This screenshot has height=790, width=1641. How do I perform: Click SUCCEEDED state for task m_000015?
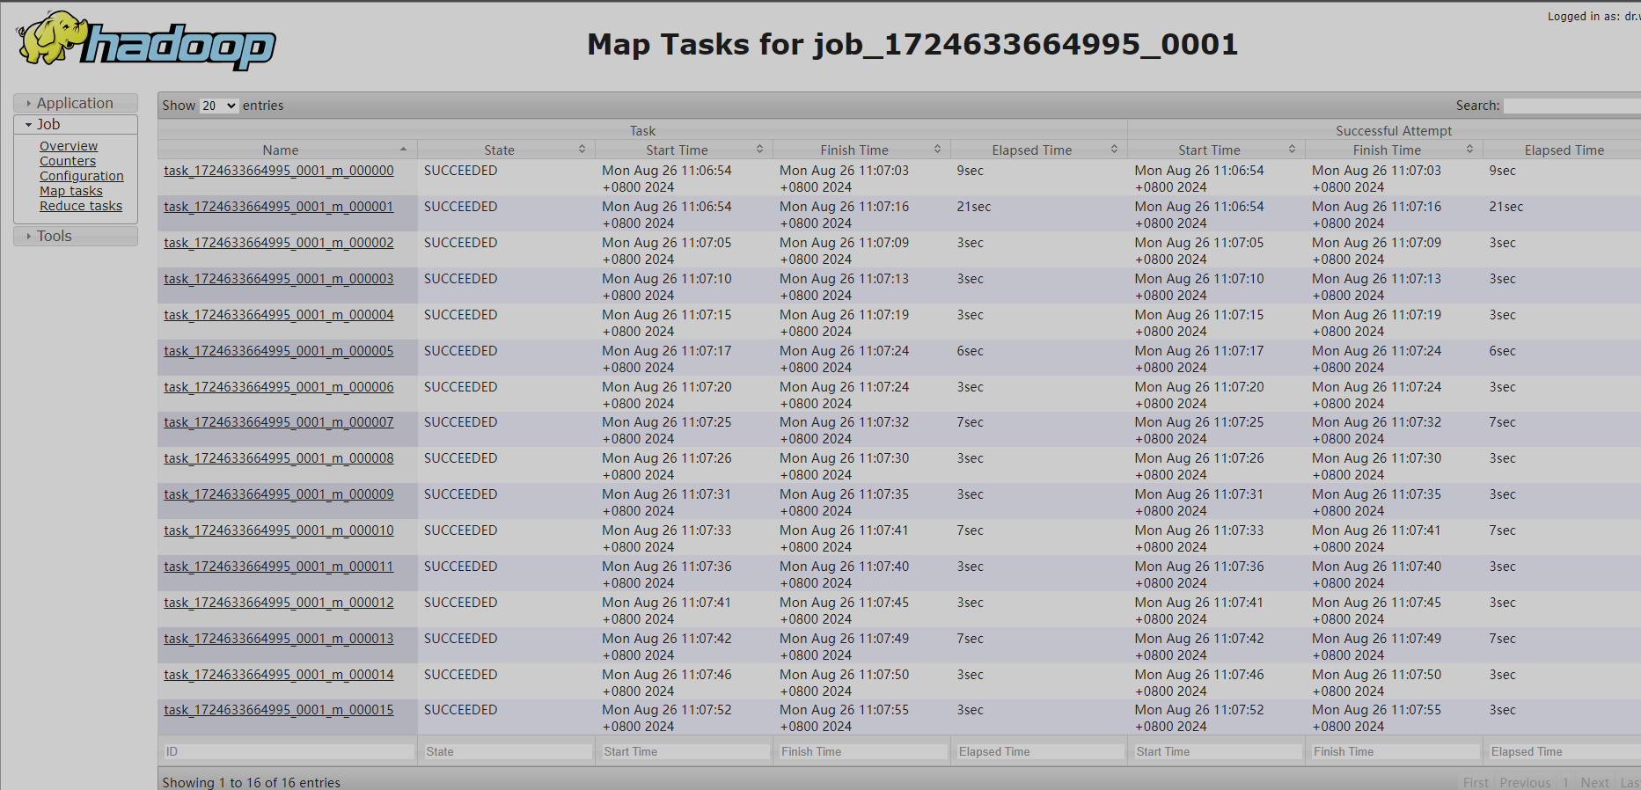[460, 710]
